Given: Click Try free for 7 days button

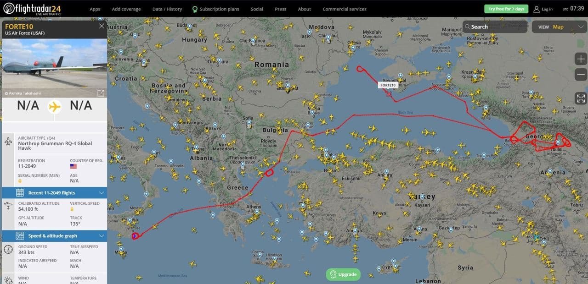Looking at the screenshot, I should coord(506,9).
